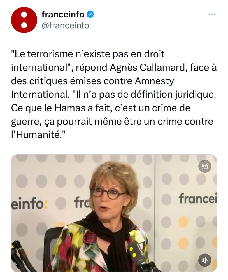Click the blue verified badge next to franceinfo

point(90,15)
